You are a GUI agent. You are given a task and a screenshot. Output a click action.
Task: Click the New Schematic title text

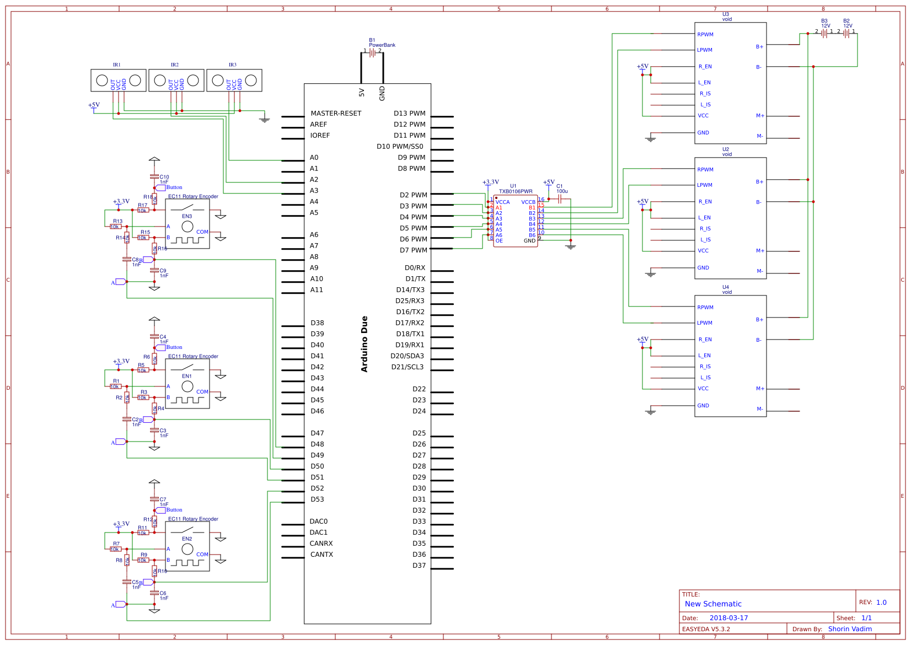(712, 604)
